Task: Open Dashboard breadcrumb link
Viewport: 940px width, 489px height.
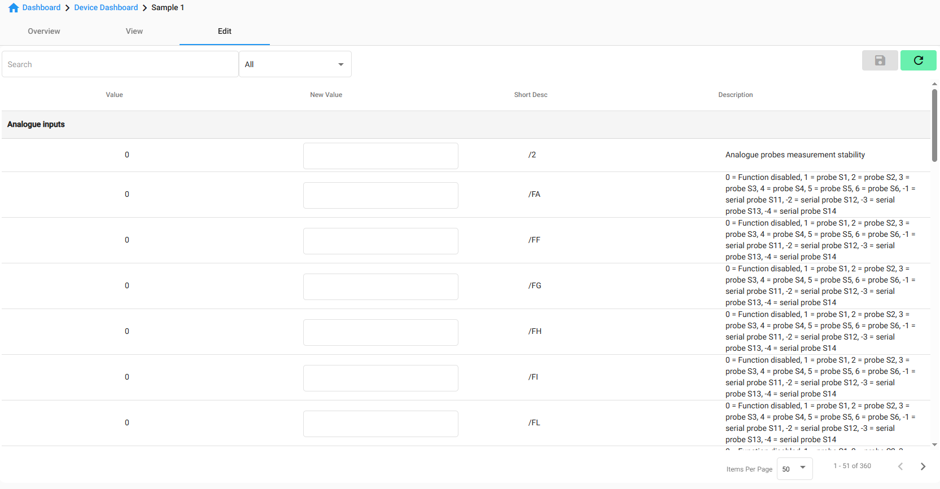Action: point(41,8)
